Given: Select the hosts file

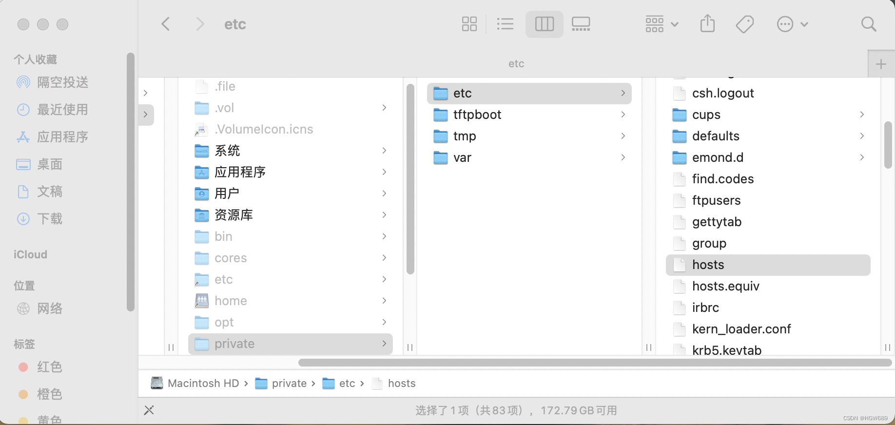Looking at the screenshot, I should pyautogui.click(x=768, y=265).
